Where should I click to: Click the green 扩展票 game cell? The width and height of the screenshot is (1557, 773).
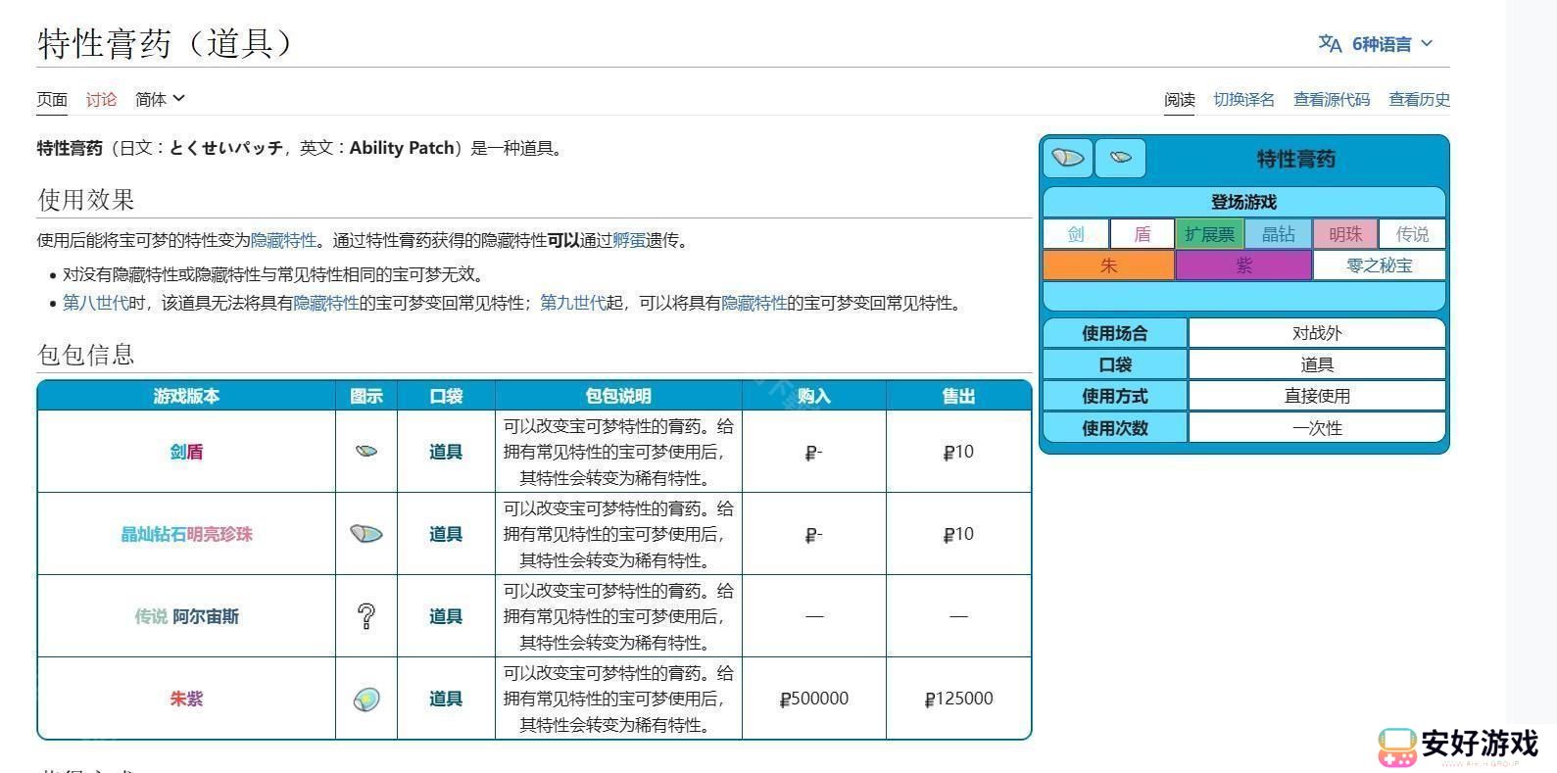[x=1209, y=234]
